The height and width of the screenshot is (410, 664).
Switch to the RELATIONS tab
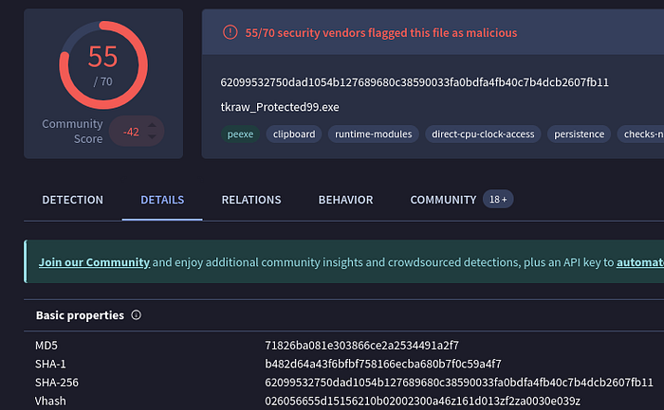point(251,200)
